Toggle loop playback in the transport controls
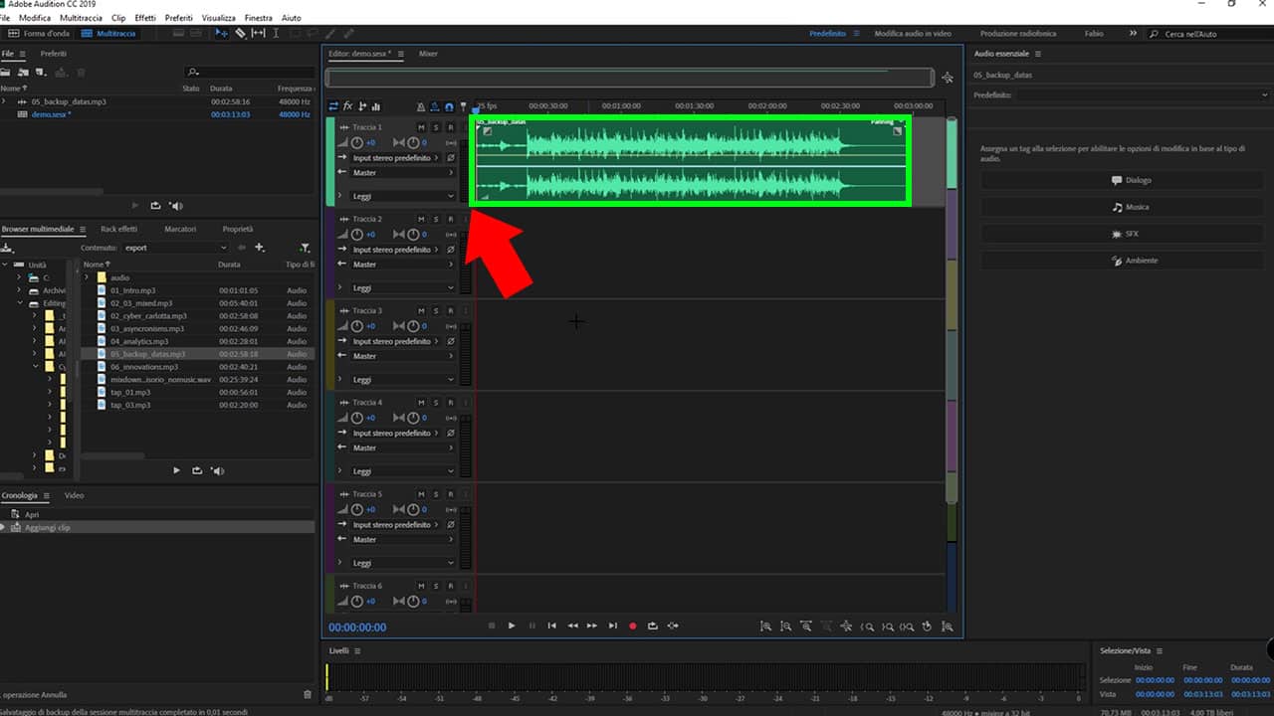 coord(653,626)
